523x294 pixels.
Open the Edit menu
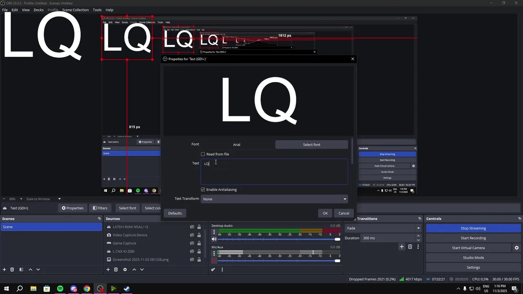pyautogui.click(x=15, y=10)
